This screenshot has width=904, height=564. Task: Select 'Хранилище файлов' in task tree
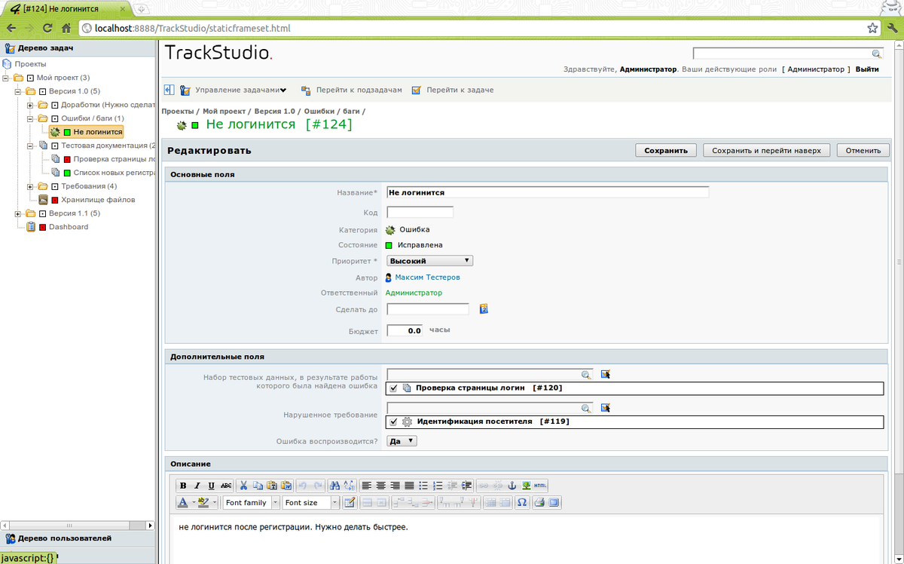pos(98,200)
